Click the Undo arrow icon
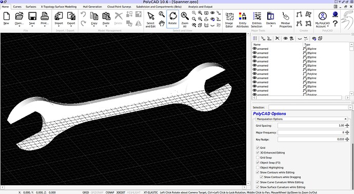 coord(83,15)
